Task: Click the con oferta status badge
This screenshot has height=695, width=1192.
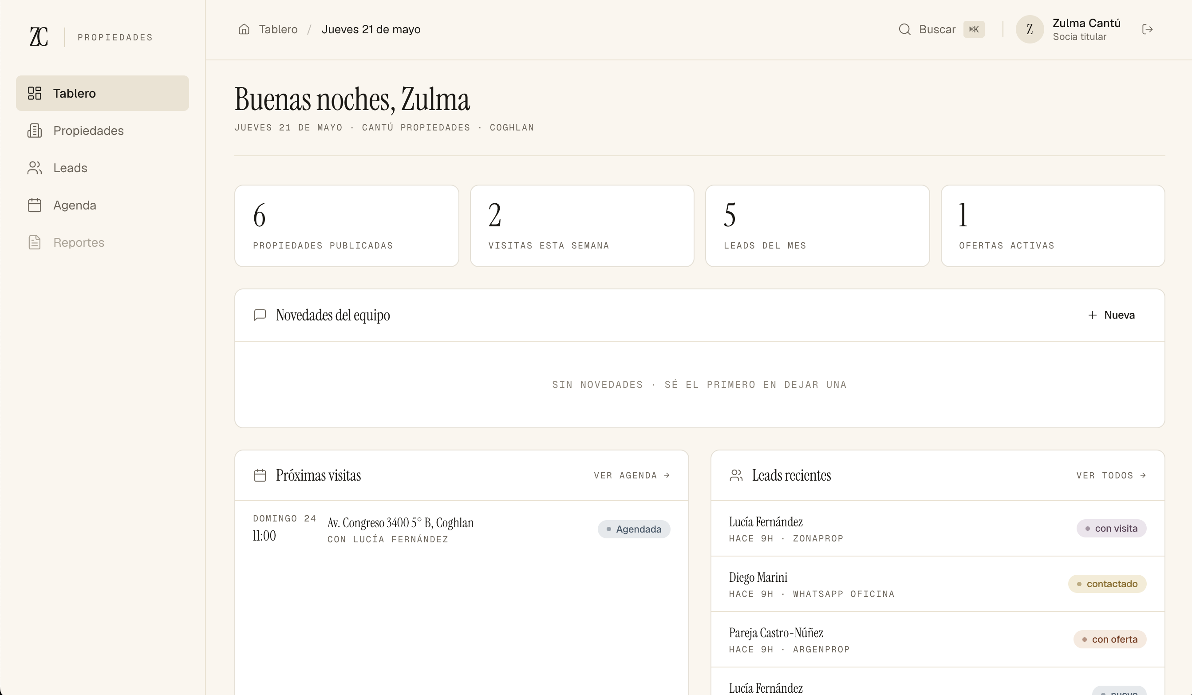Action: point(1110,639)
